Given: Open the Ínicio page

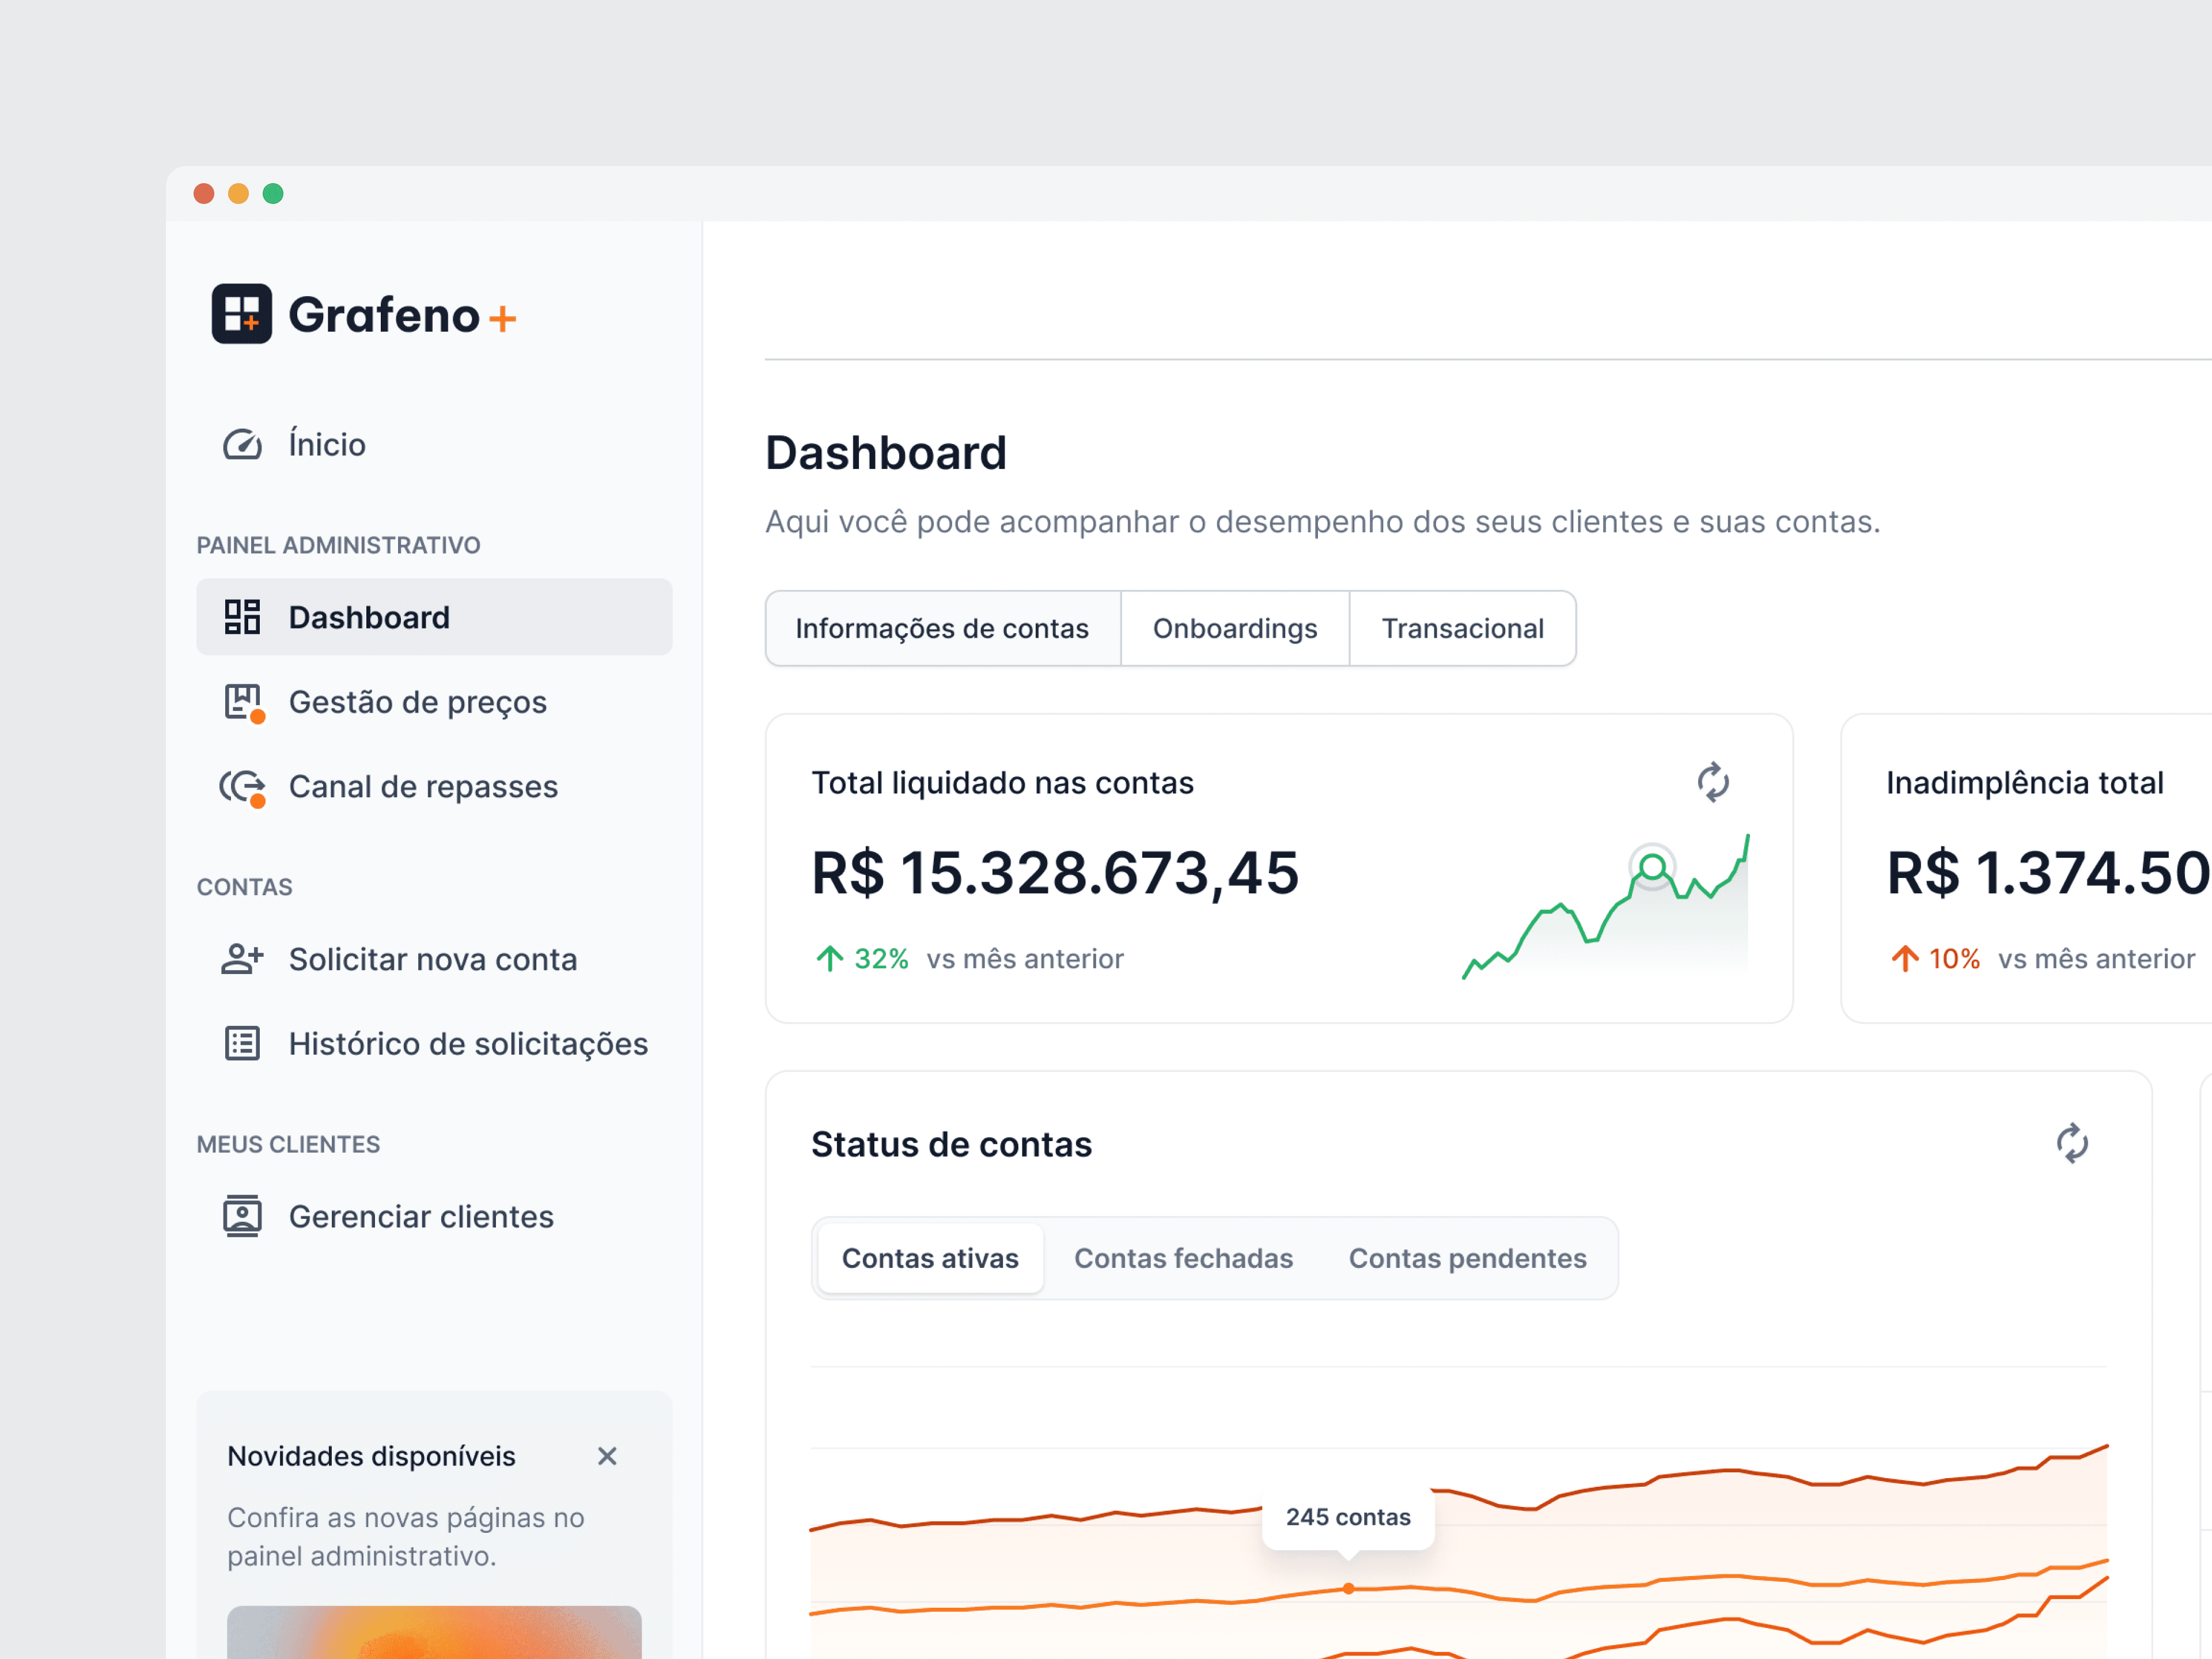Looking at the screenshot, I should coord(434,444).
